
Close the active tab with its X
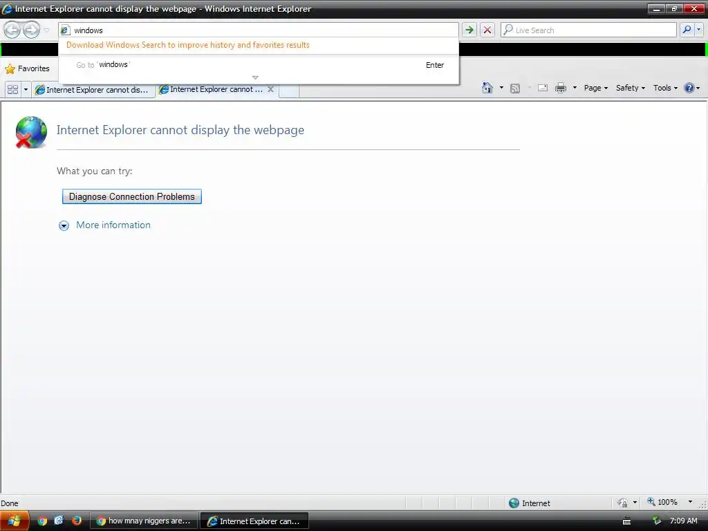(x=270, y=89)
